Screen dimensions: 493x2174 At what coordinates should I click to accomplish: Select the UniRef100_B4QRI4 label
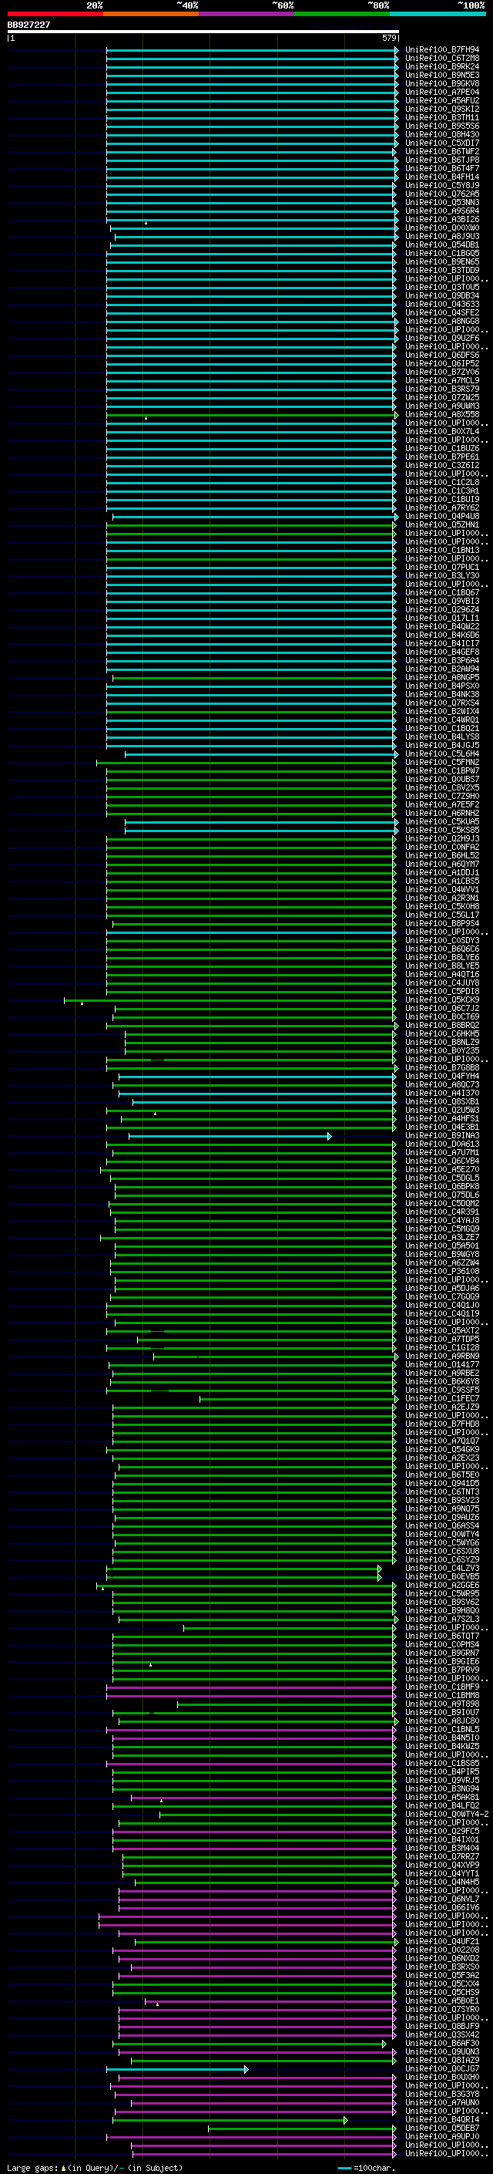(x=442, y=2119)
